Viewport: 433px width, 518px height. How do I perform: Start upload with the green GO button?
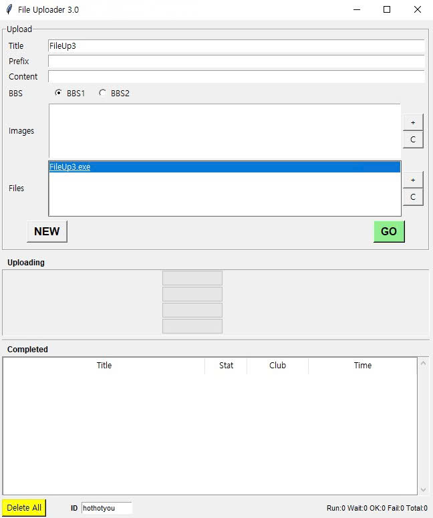click(x=389, y=231)
